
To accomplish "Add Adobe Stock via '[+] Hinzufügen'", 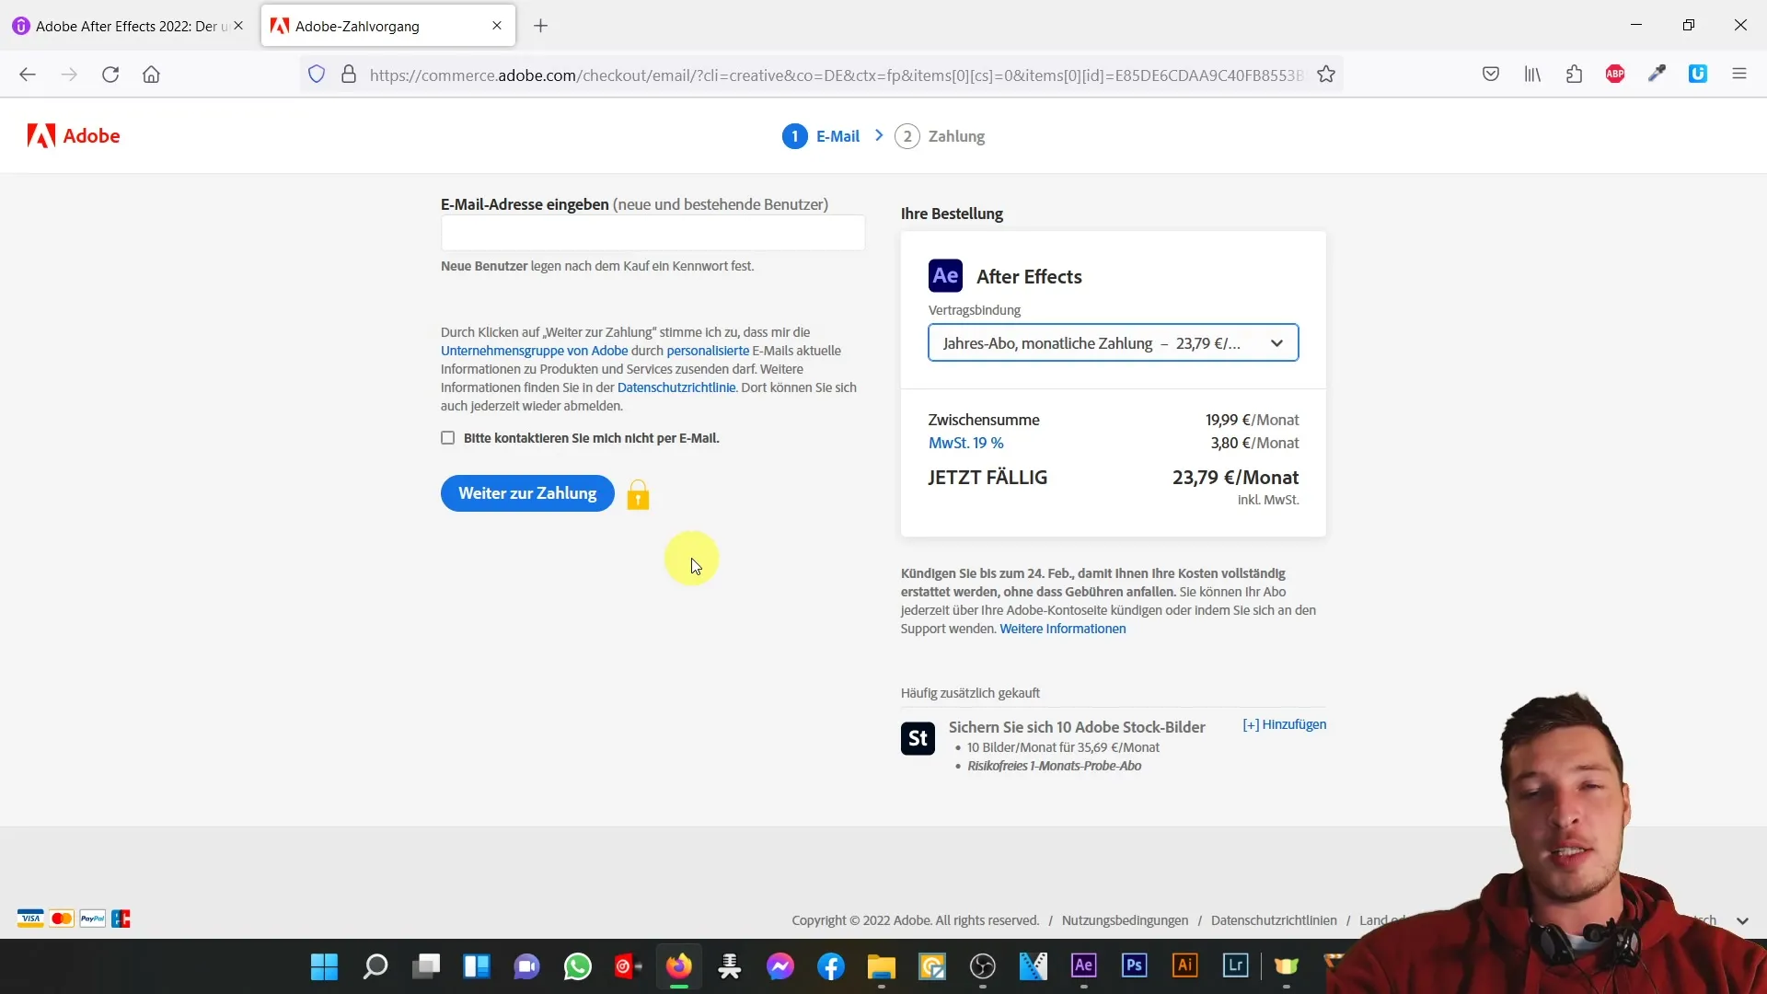I will pyautogui.click(x=1285, y=724).
